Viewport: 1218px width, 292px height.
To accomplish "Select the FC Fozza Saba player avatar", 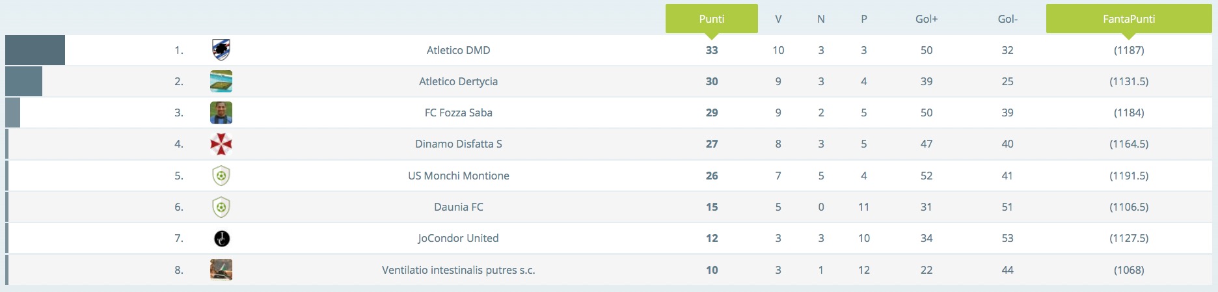I will point(221,113).
